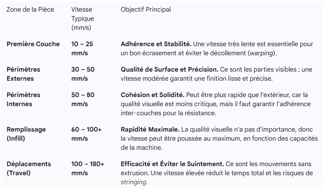Click the "Vitesse Typique (mm/s)" column header
The width and height of the screenshot is (323, 189).
coord(82,18)
